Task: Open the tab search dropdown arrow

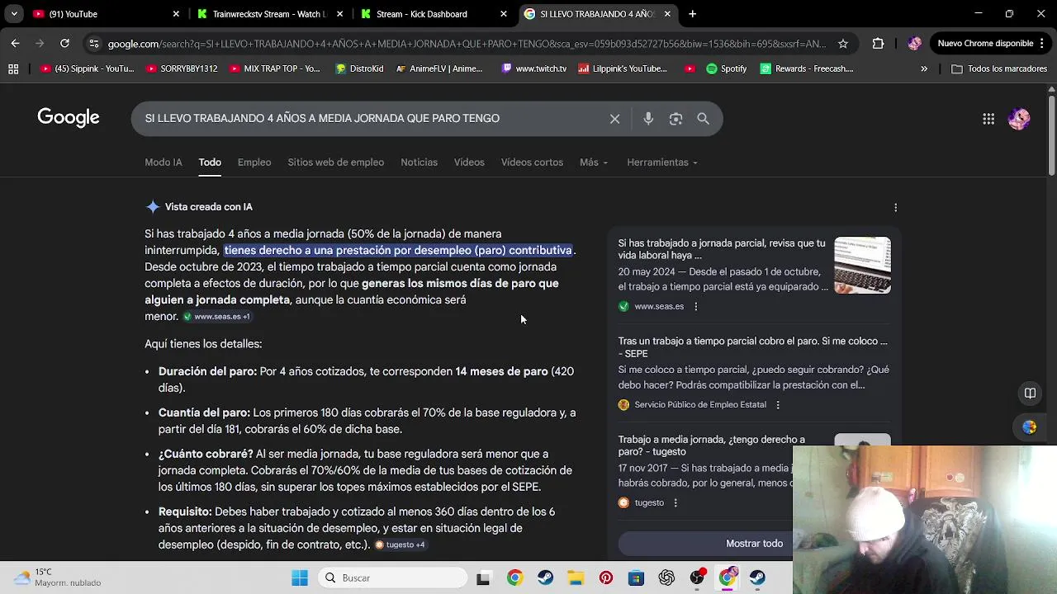Action: [14, 14]
